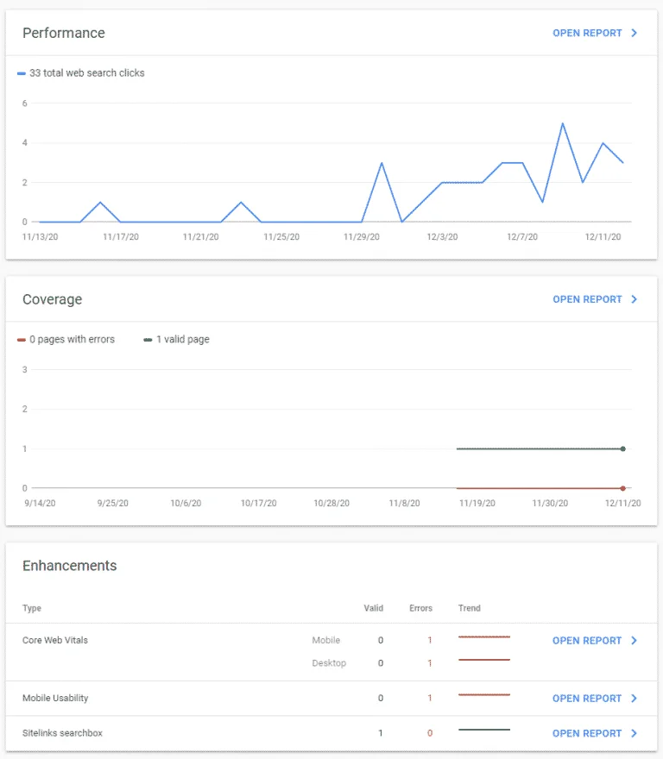Click the Coverage card heading

pos(53,299)
